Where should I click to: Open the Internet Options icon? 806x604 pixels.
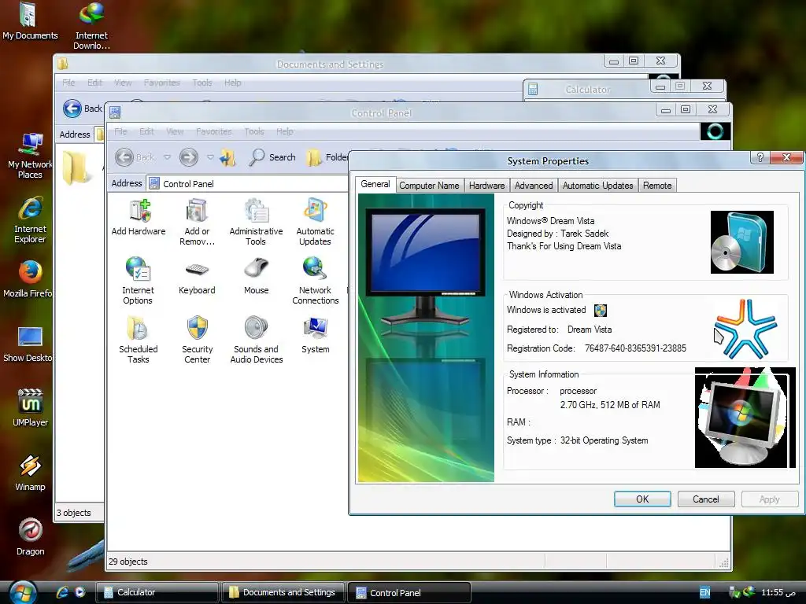(x=138, y=281)
